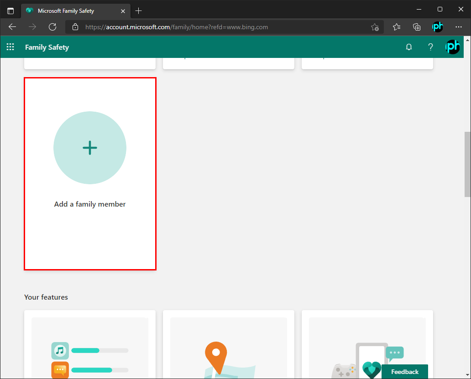View site information lock icon
Image resolution: width=471 pixels, height=379 pixels.
75,27
